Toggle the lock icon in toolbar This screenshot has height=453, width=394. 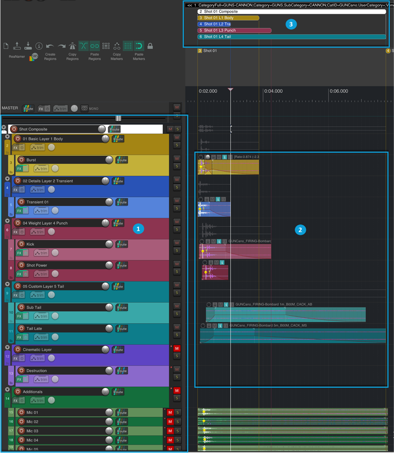(150, 46)
